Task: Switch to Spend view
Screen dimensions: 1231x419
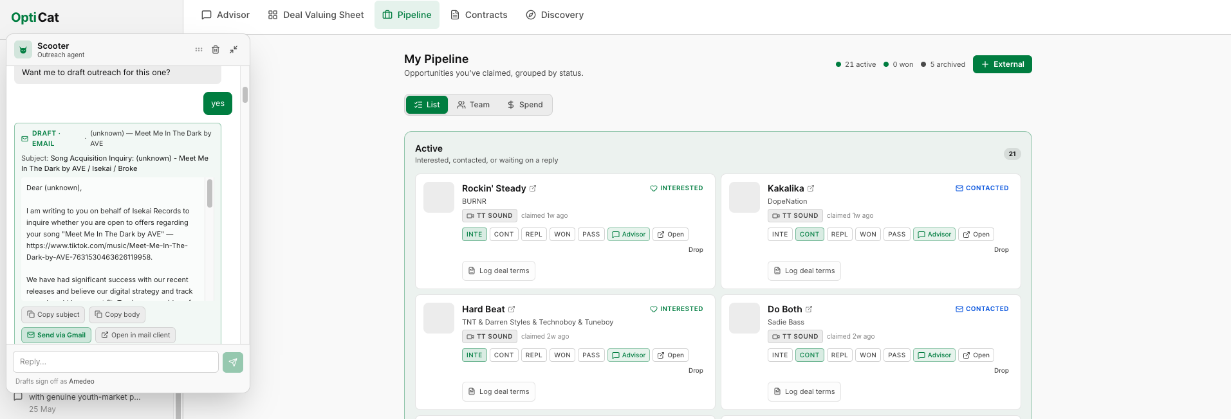Action: tap(525, 105)
